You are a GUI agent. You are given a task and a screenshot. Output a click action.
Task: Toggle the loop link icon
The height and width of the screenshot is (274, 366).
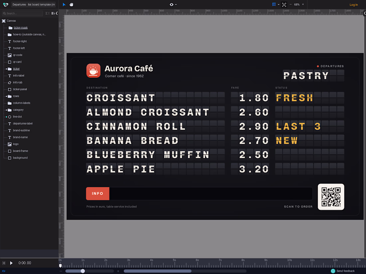coord(4,271)
